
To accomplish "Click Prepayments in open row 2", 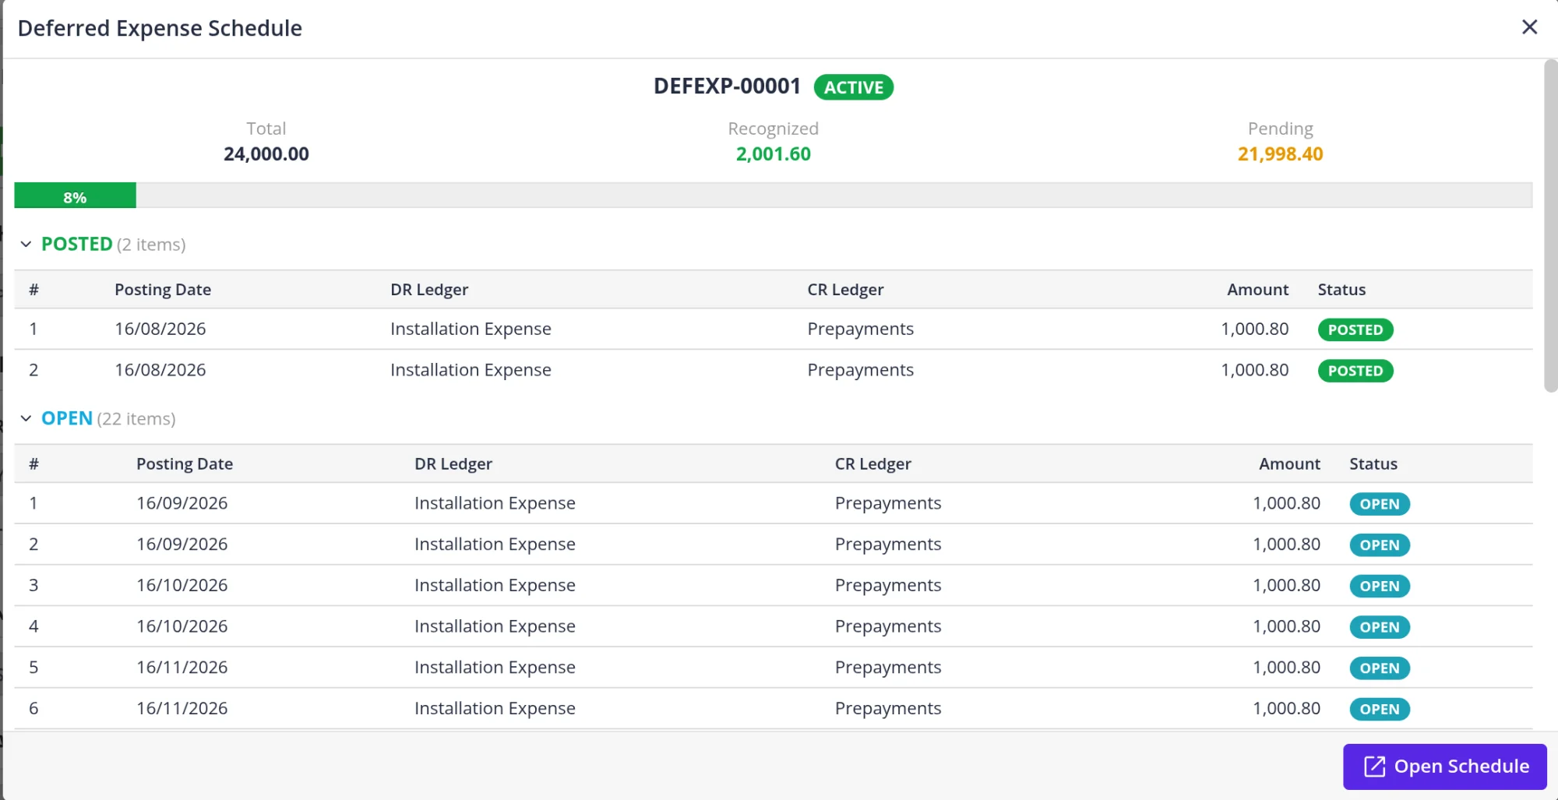I will (888, 544).
